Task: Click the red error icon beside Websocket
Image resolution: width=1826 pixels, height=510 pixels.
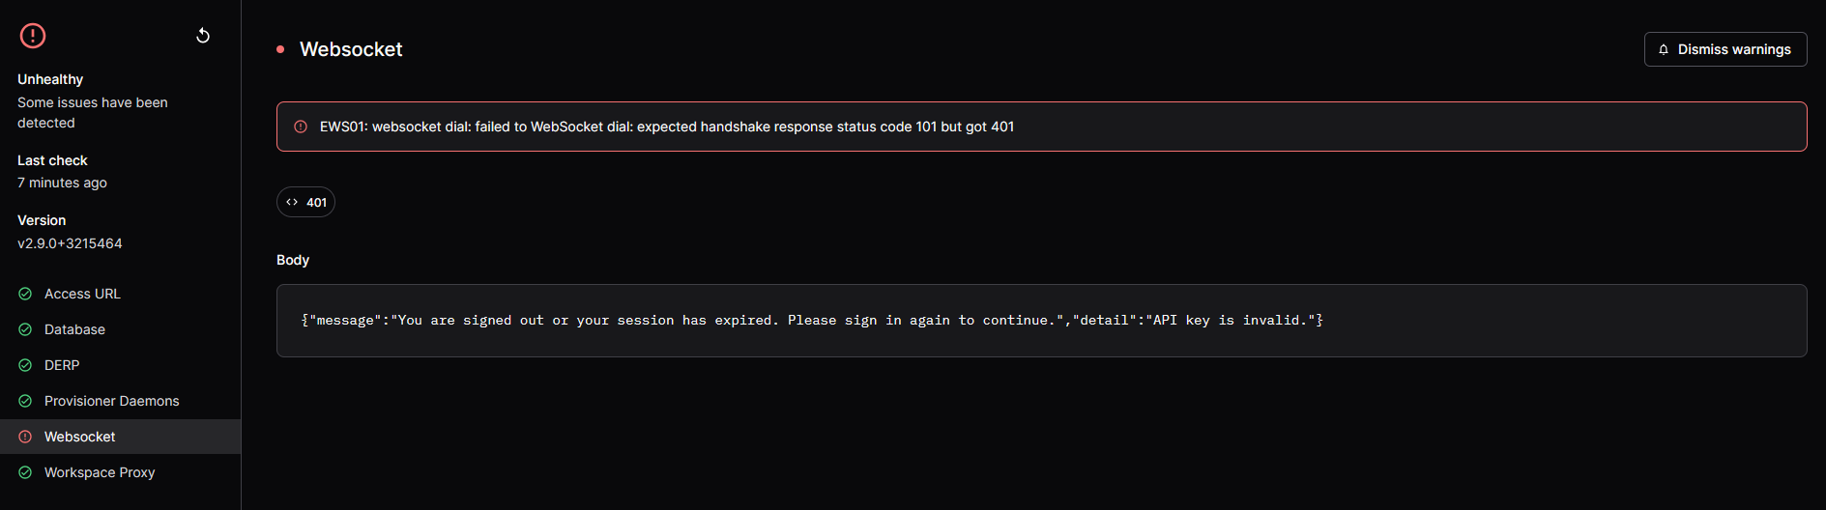Action: click(x=25, y=437)
